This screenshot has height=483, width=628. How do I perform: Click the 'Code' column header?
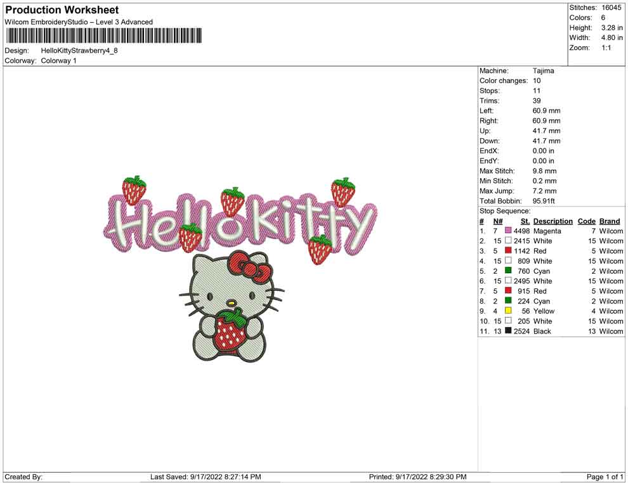(x=587, y=221)
